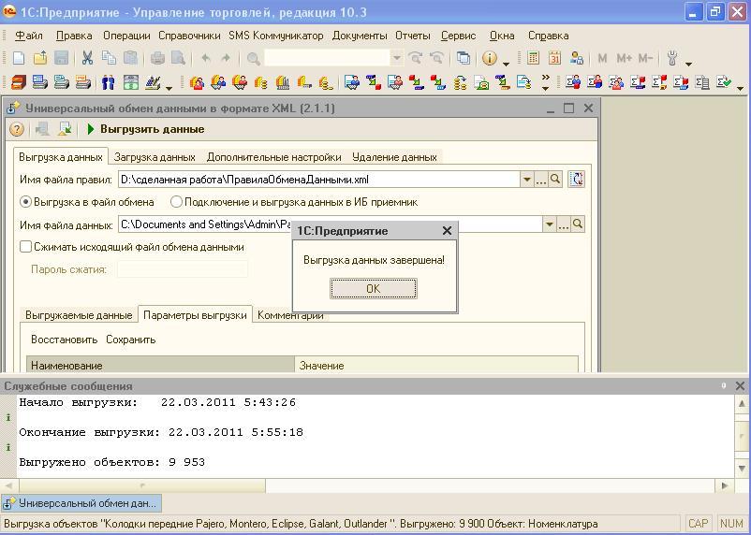This screenshot has height=535, width=751.
Task: Click the reload exchange rules icon
Action: [577, 180]
